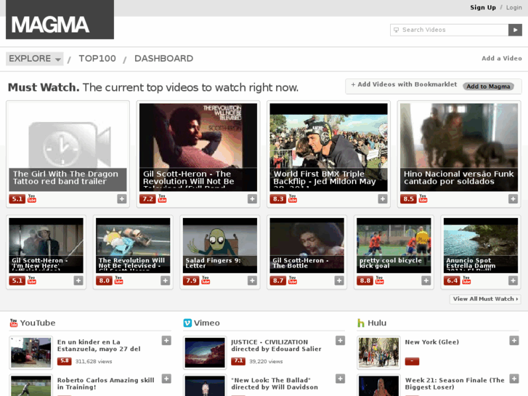Click plus next to Week 21: Season Finale
This screenshot has width=528, height=396.
[x=514, y=379]
